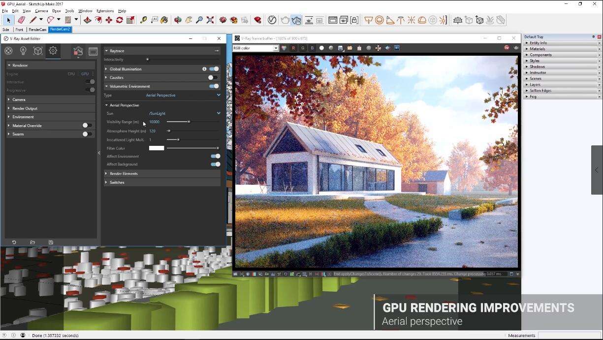Open the Lights tab bulb icon
This screenshot has height=340, width=603.
(x=23, y=51)
